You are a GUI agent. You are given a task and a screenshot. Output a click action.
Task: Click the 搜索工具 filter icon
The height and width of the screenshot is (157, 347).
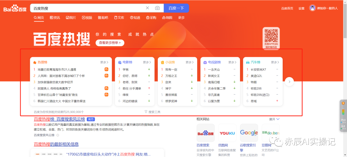[x=146, y=112]
